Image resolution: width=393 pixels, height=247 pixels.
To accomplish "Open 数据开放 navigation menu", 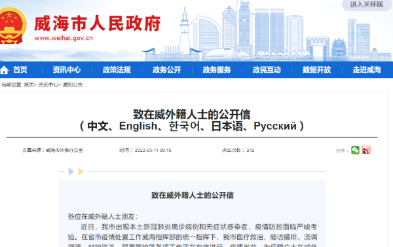I will [x=317, y=69].
